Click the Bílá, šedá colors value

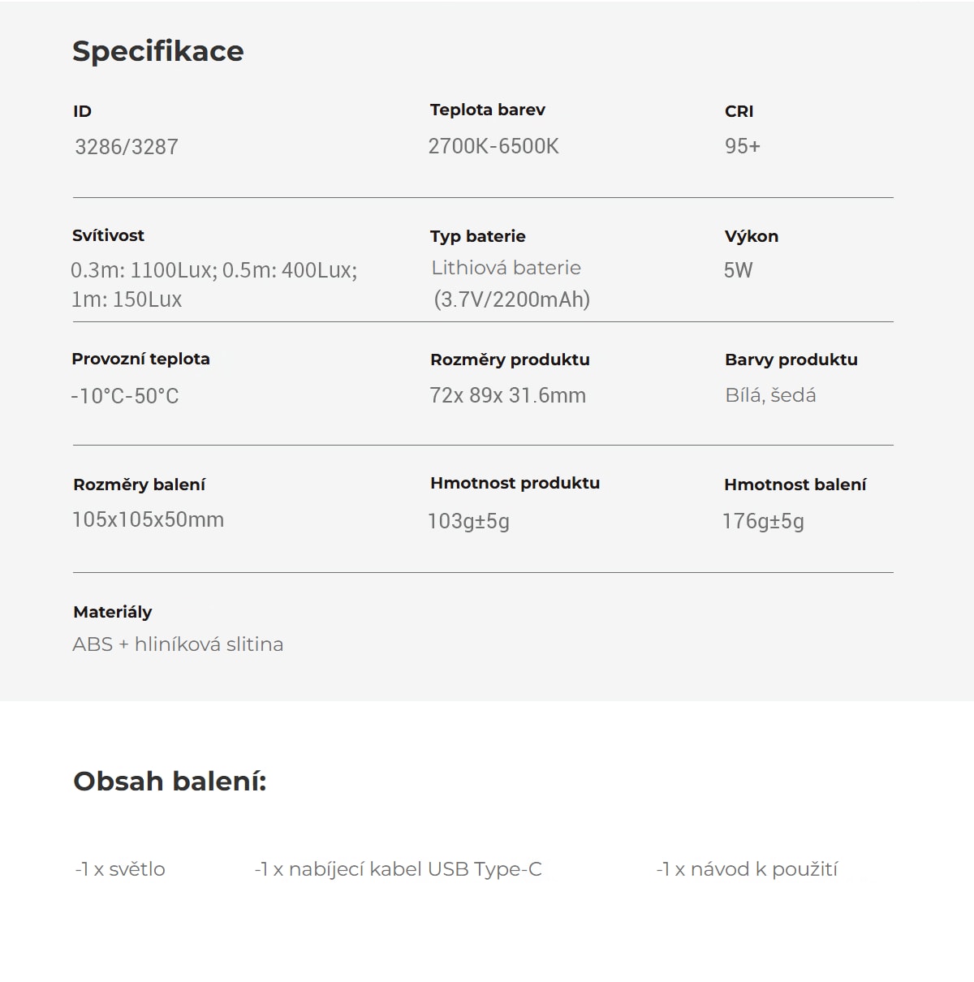[x=771, y=395]
